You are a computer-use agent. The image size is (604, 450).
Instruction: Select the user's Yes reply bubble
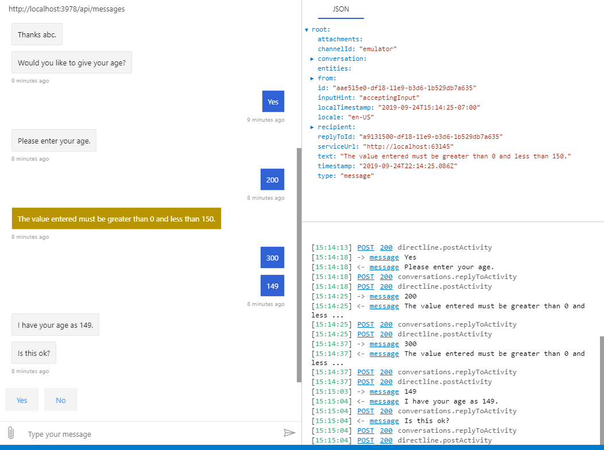coord(273,102)
